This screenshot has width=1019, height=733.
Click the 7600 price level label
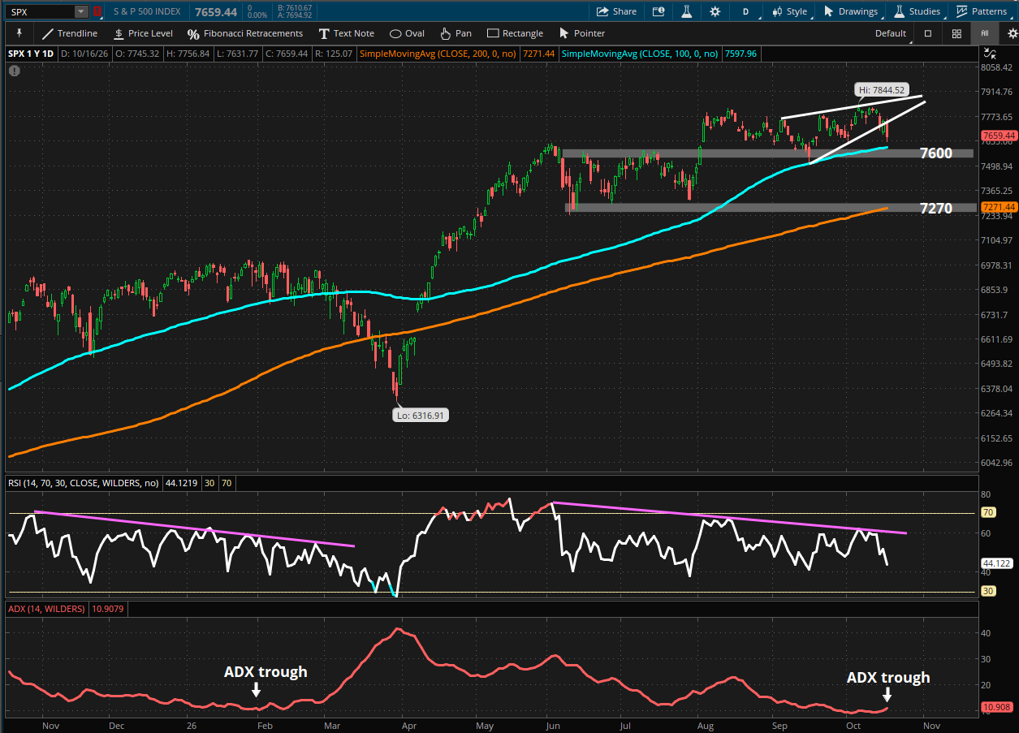(935, 153)
